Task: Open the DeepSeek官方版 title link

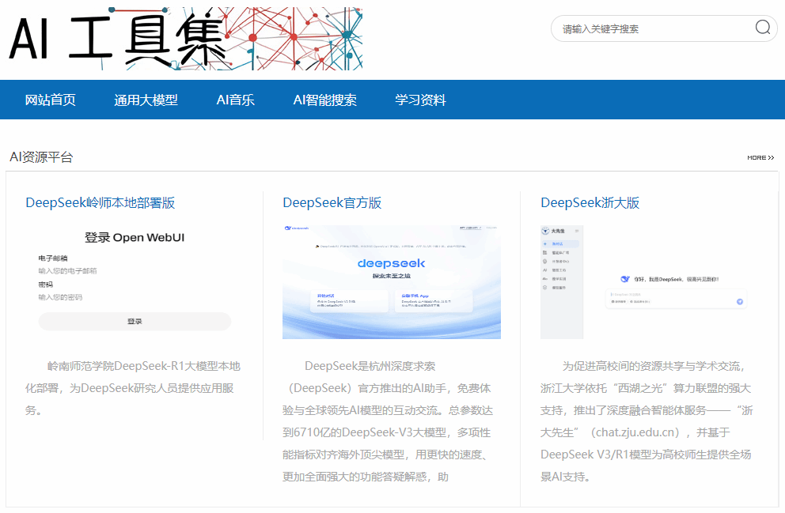Action: (x=332, y=203)
